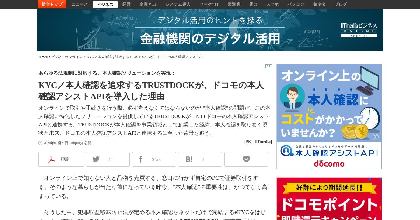Open the 旬ネタ menu item

point(320,4)
